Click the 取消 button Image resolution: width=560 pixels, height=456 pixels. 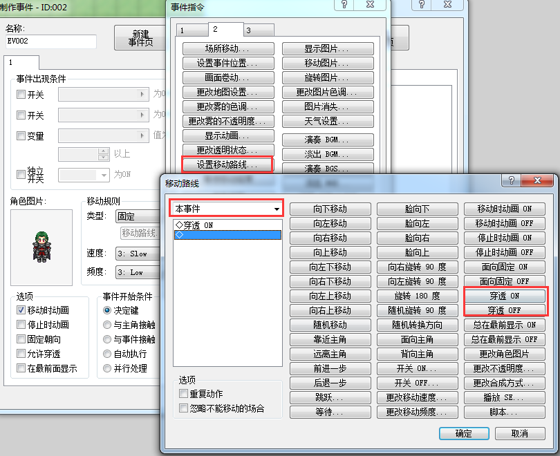click(x=520, y=433)
